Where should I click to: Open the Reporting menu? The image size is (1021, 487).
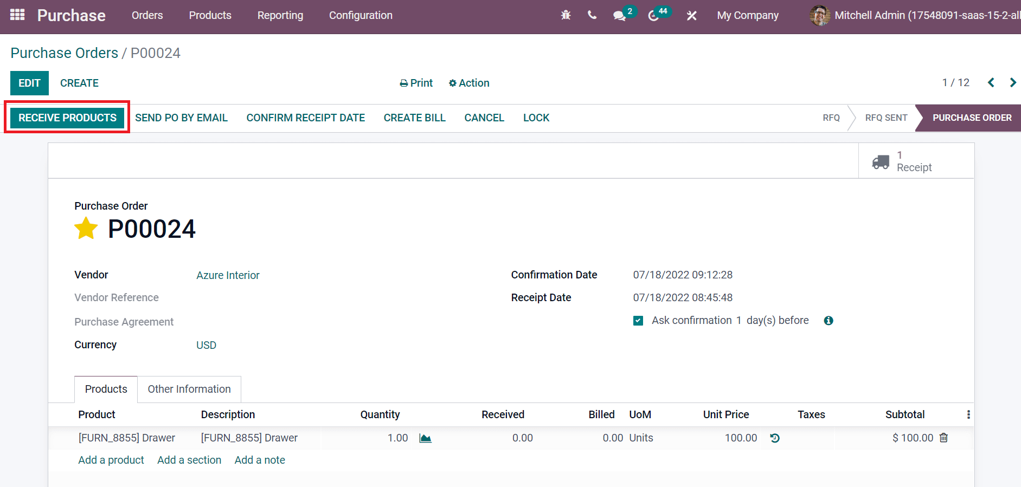pyautogui.click(x=280, y=15)
